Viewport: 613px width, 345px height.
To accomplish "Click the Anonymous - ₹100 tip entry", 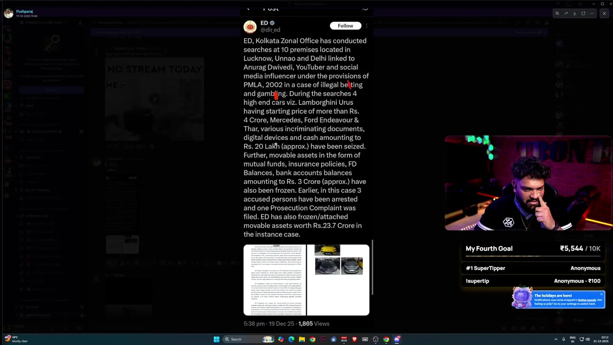I will [x=577, y=281].
